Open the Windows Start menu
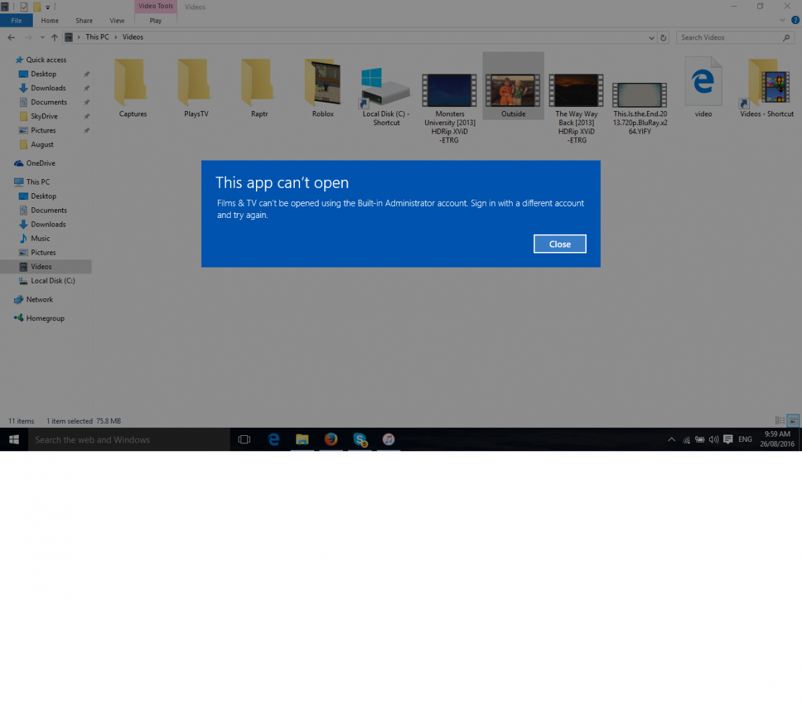Image resolution: width=802 pixels, height=712 pixels. tap(14, 439)
